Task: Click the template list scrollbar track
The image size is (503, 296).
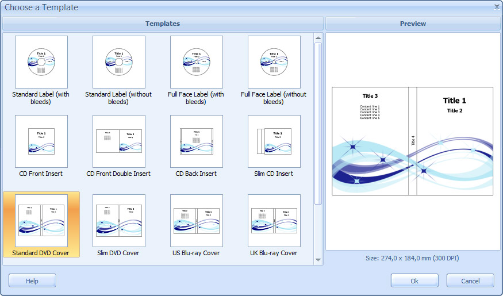Action: pyautogui.click(x=318, y=230)
